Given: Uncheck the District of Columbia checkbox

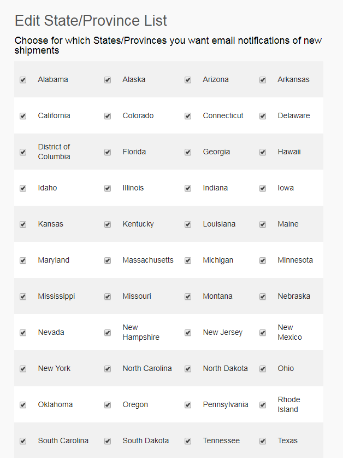Looking at the screenshot, I should pyautogui.click(x=23, y=152).
